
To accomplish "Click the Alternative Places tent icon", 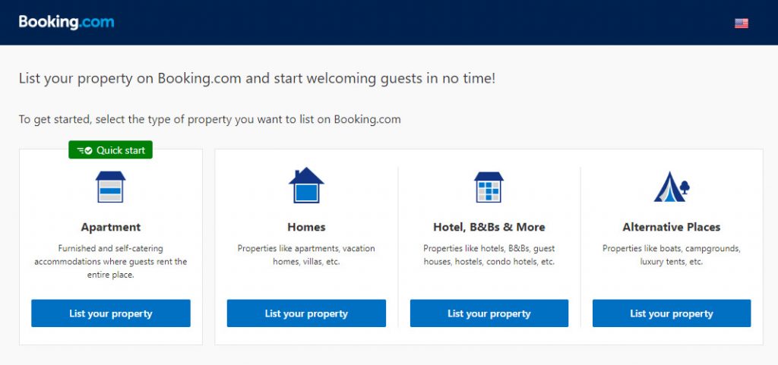I will tap(671, 187).
